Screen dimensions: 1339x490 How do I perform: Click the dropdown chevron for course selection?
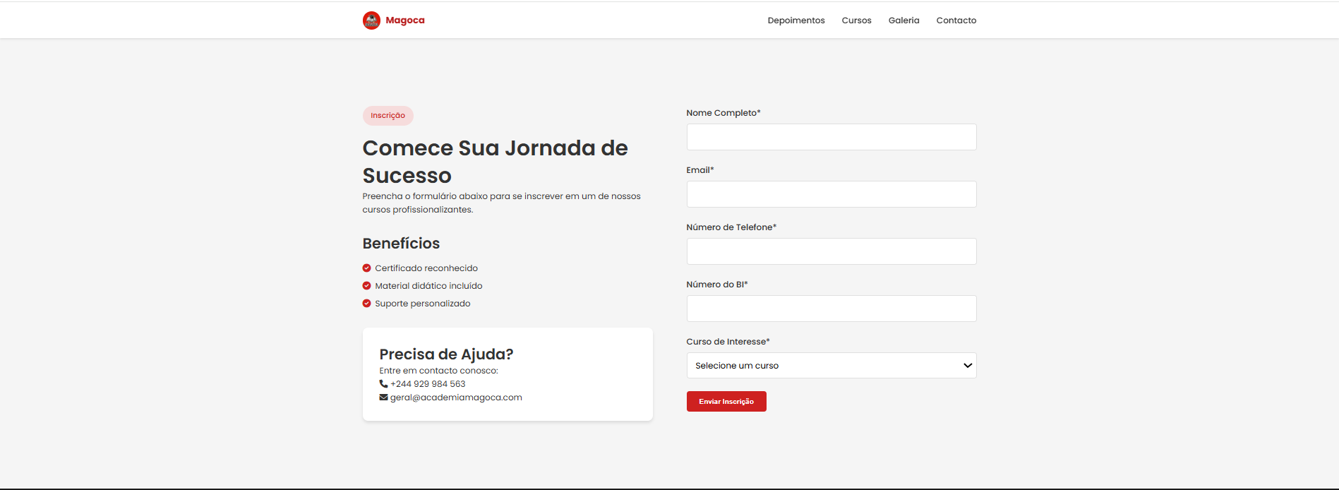968,366
